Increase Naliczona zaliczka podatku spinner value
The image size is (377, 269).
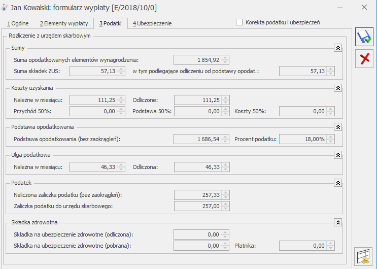[225, 193]
